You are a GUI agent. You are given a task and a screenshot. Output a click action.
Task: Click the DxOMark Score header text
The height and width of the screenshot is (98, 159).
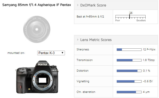93,5
